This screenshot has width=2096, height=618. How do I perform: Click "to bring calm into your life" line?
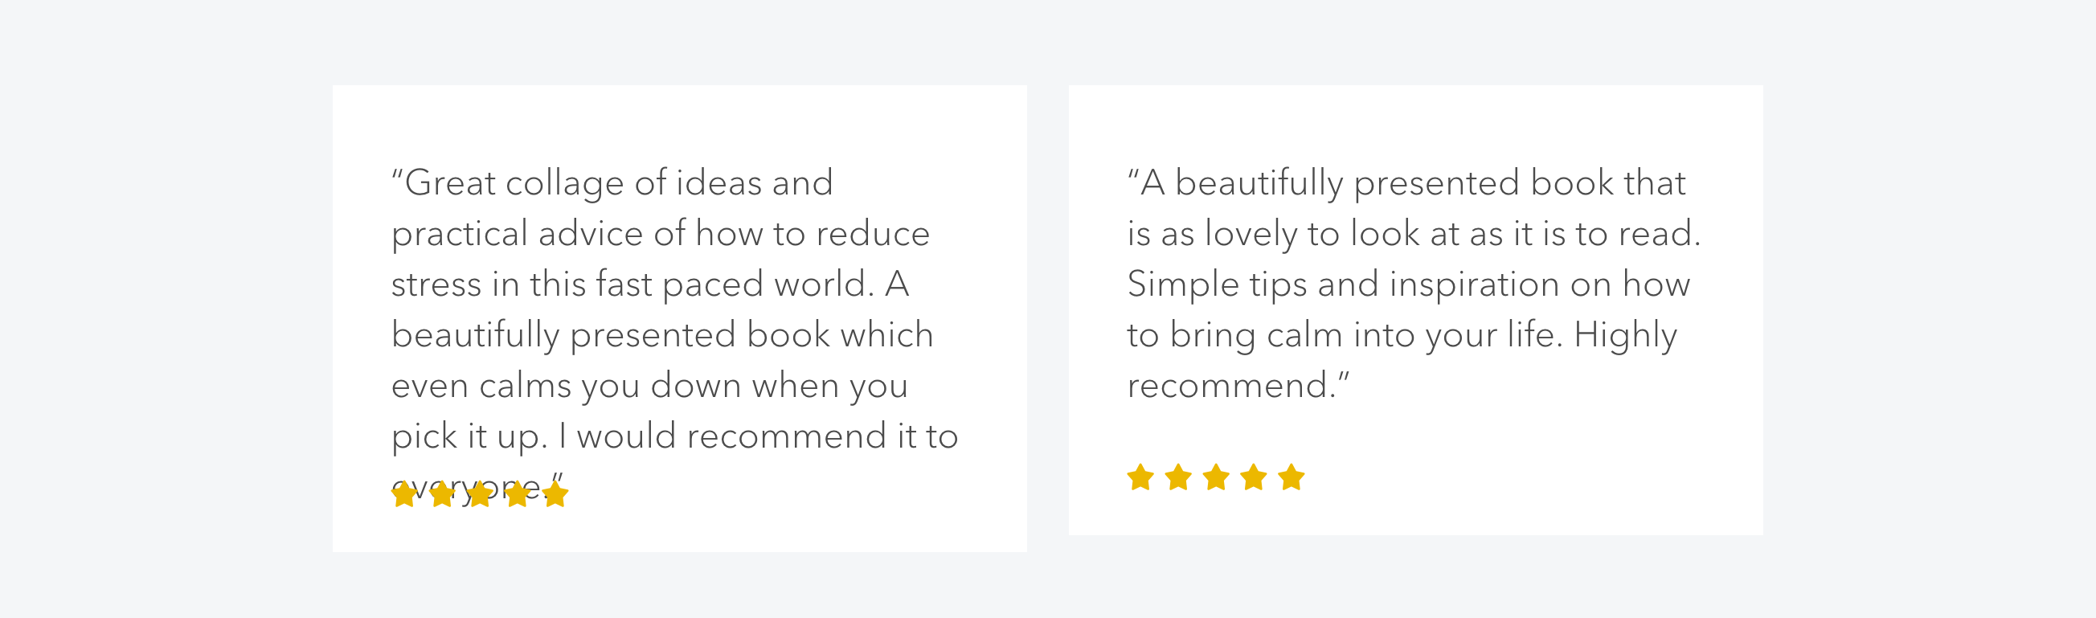coord(1402,336)
